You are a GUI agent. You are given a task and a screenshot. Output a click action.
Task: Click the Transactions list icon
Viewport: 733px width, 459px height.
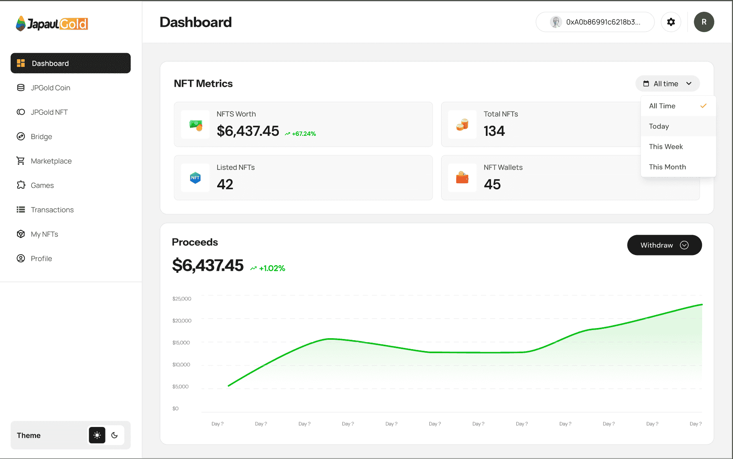pyautogui.click(x=21, y=210)
